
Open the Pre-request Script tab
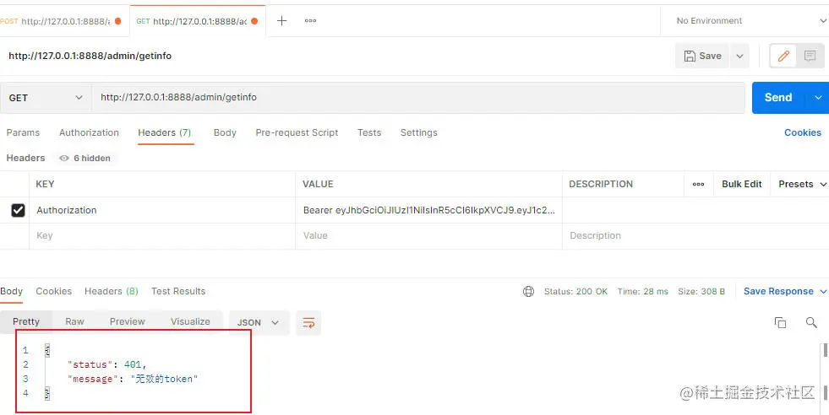297,133
